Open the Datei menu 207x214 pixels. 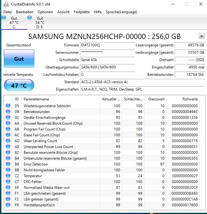click(x=7, y=12)
